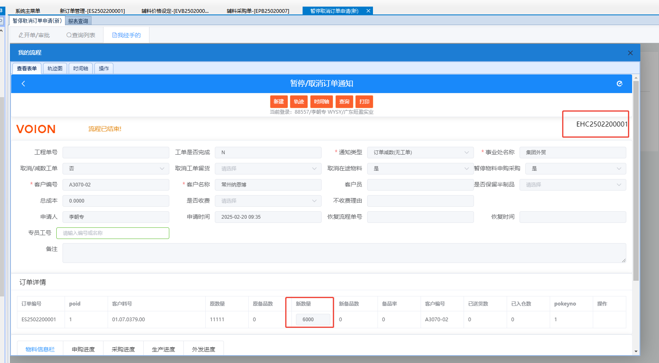Screen dimensions: 659x363
Task: Switch to 辅料采购单-[EPB25020007] tab
Action: tap(258, 11)
